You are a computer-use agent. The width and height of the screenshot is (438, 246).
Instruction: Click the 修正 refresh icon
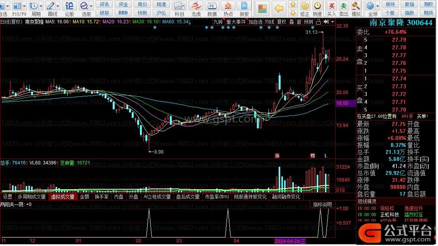305,5
